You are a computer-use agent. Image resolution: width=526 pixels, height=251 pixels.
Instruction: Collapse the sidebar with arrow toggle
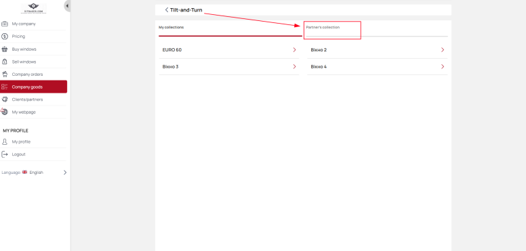[67, 6]
